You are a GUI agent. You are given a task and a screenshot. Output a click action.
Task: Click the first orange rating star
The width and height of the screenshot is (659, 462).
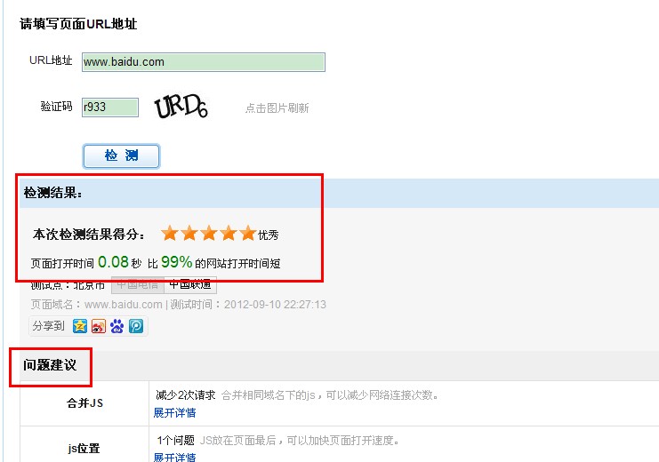170,233
